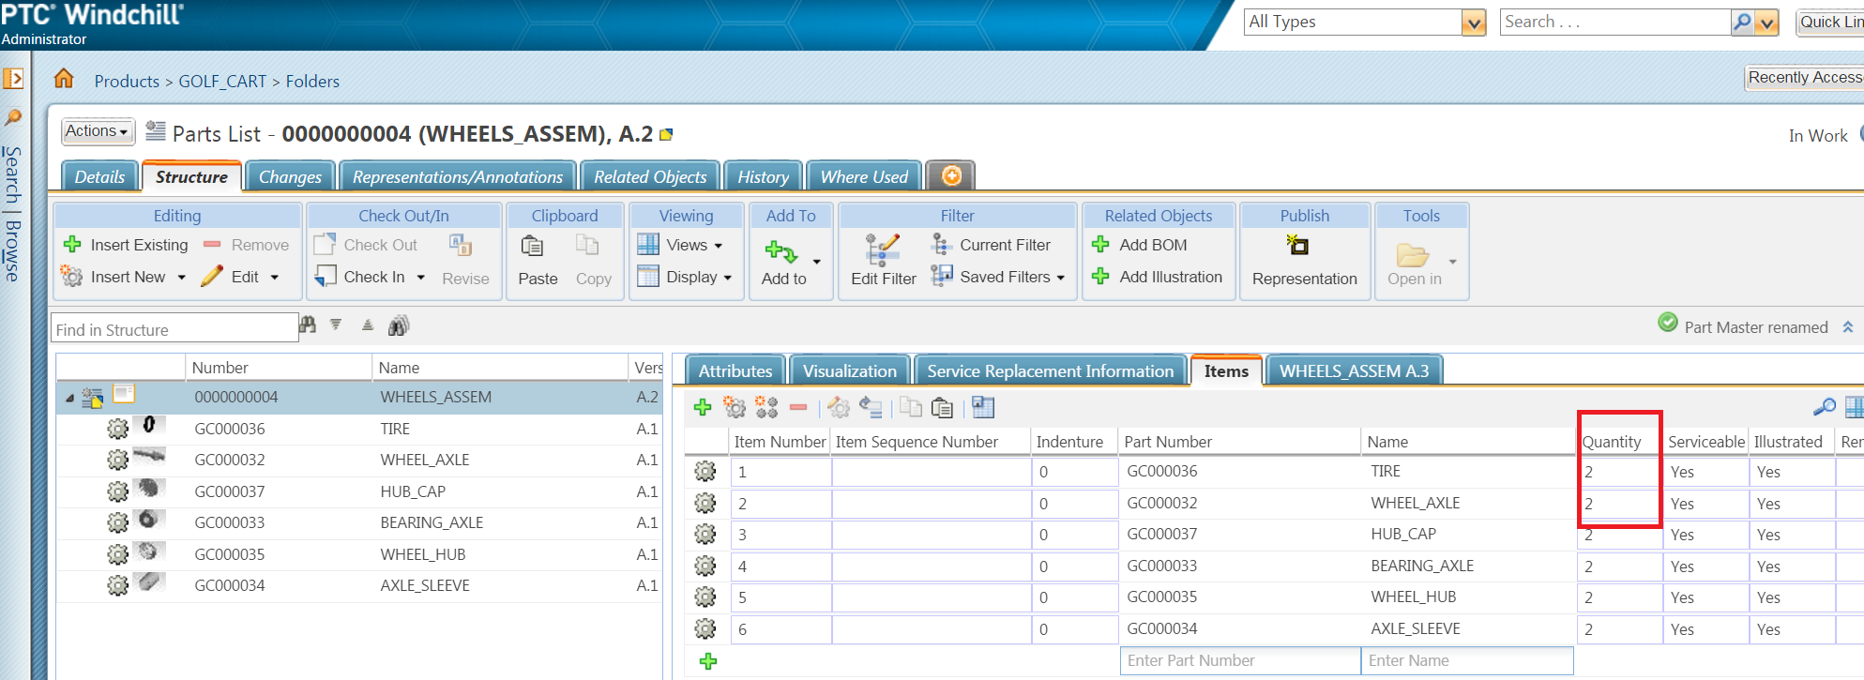
Task: Click the Paste clipboard icon
Action: click(532, 246)
